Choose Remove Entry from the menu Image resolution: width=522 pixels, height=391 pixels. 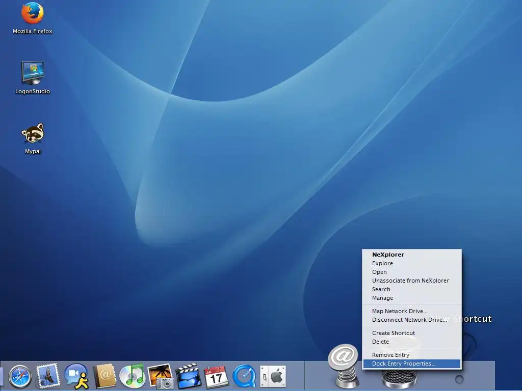[412, 355]
